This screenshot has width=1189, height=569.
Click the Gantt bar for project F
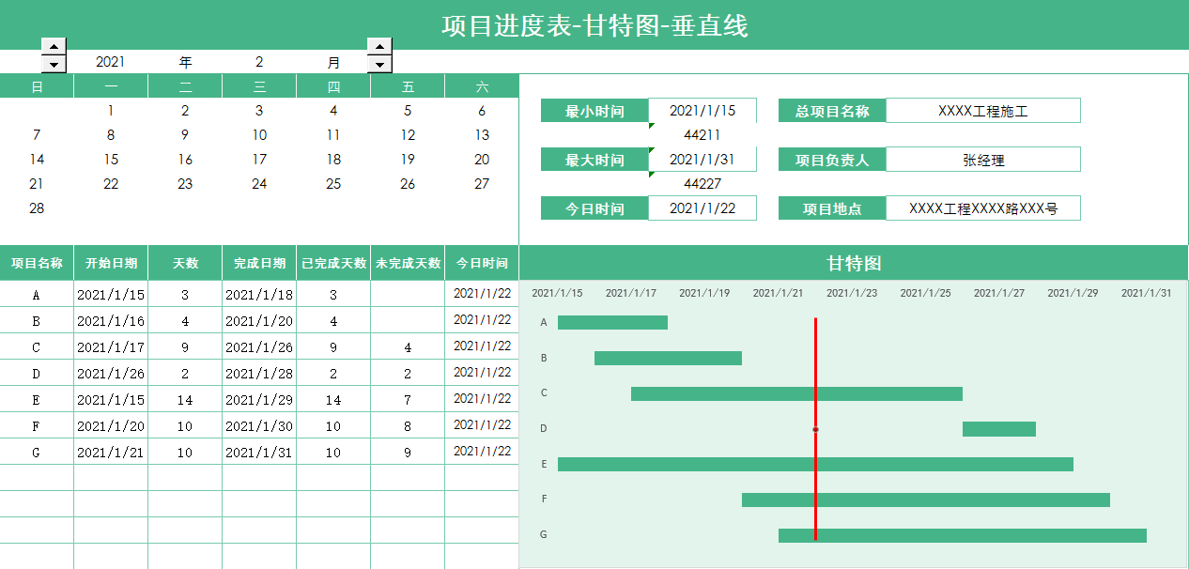click(x=926, y=500)
